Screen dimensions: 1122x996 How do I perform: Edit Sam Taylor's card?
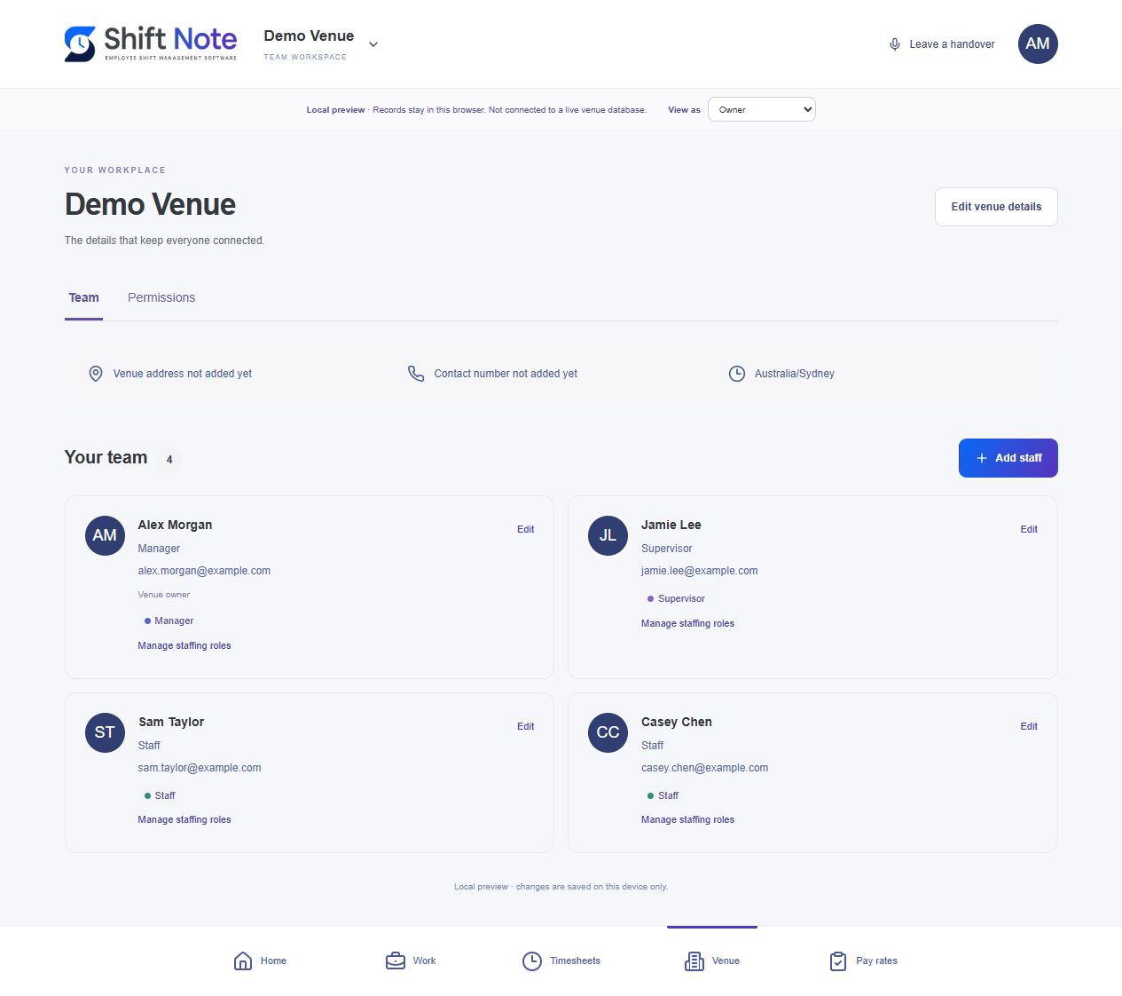click(x=526, y=726)
